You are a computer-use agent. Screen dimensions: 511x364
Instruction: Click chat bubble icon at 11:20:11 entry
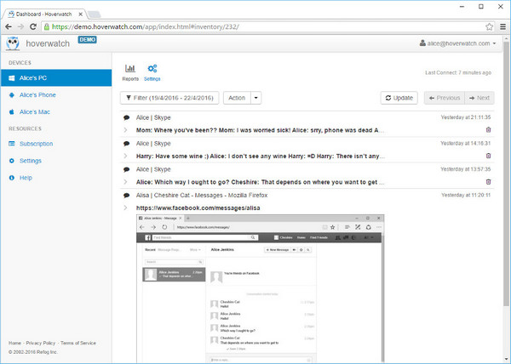[x=126, y=196]
